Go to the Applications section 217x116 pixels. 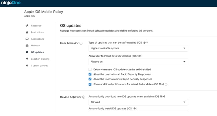[37, 39]
